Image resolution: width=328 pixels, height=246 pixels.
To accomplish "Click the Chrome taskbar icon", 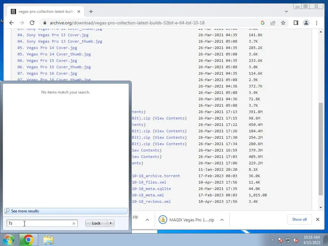I will (29, 240).
